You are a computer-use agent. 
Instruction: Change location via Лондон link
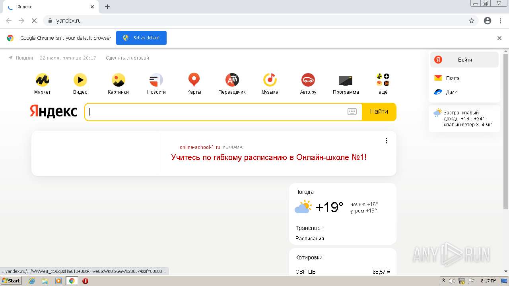click(x=24, y=58)
